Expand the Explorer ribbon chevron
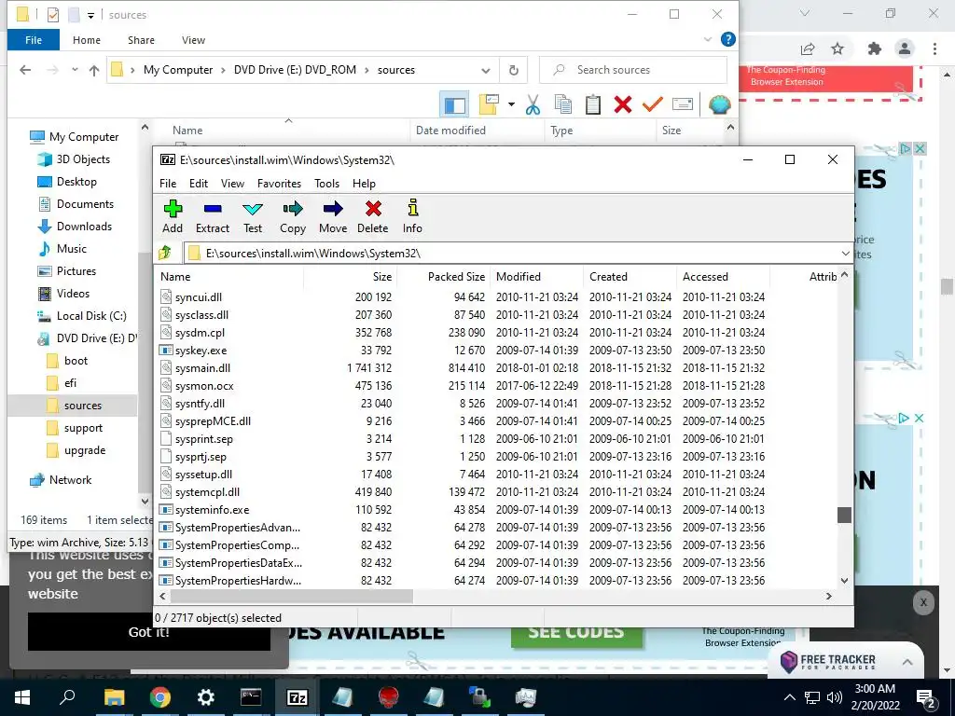955x716 pixels. click(708, 39)
